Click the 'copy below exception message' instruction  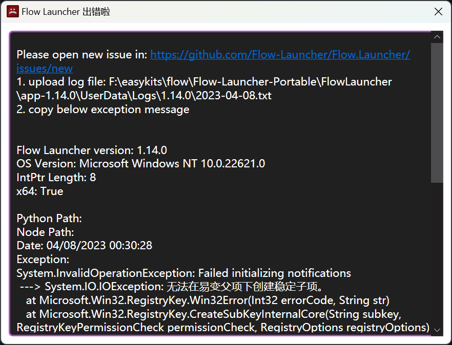[x=103, y=109]
